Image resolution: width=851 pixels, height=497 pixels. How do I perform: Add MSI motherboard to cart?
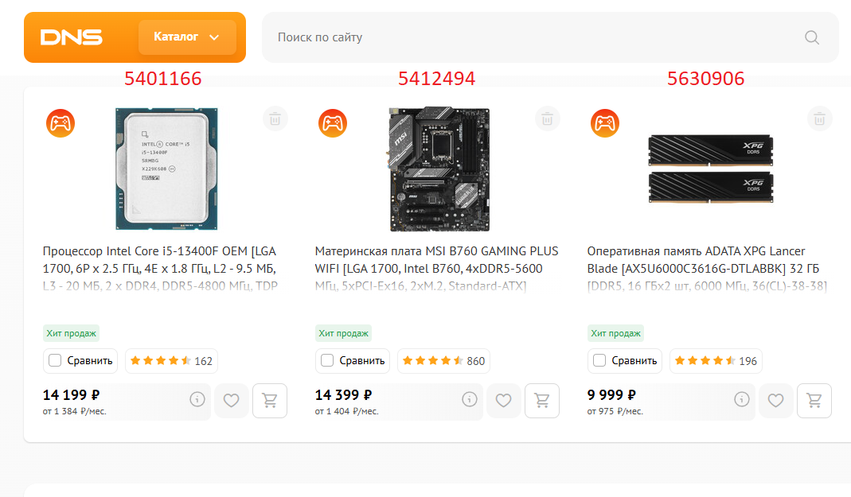(541, 401)
